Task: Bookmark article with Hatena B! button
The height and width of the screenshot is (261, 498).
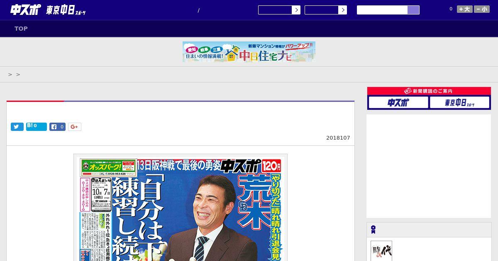Action: pos(37,126)
